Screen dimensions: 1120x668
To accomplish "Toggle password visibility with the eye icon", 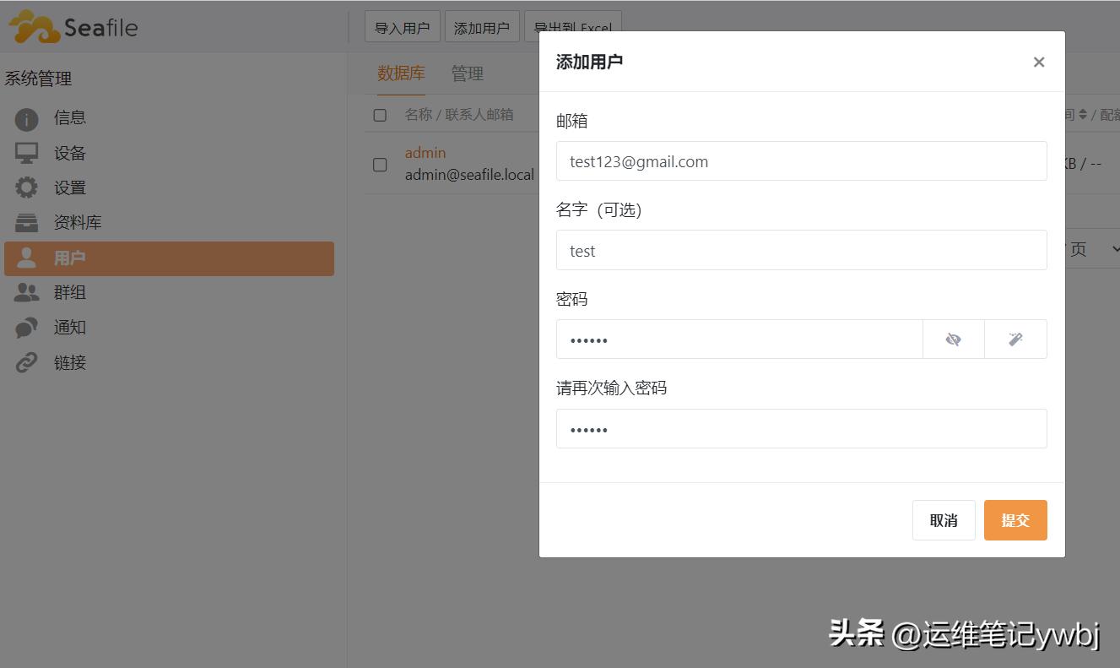I will tap(953, 339).
